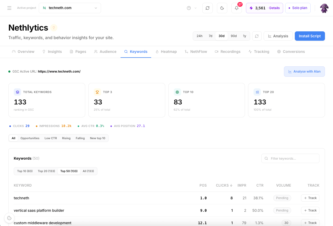
Task: Click the reload data icon near Analysis
Action: coord(257,36)
